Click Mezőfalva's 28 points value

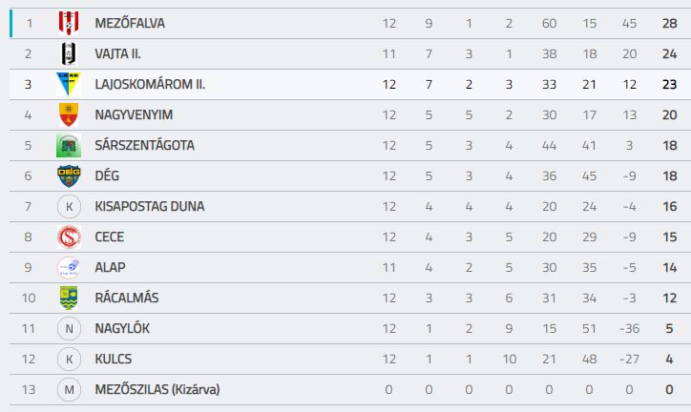669,23
